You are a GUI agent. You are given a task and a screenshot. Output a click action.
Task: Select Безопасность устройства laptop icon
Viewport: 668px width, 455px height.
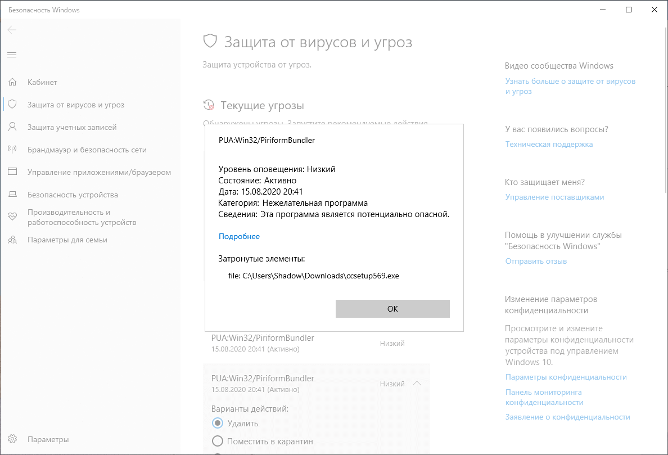coord(12,195)
